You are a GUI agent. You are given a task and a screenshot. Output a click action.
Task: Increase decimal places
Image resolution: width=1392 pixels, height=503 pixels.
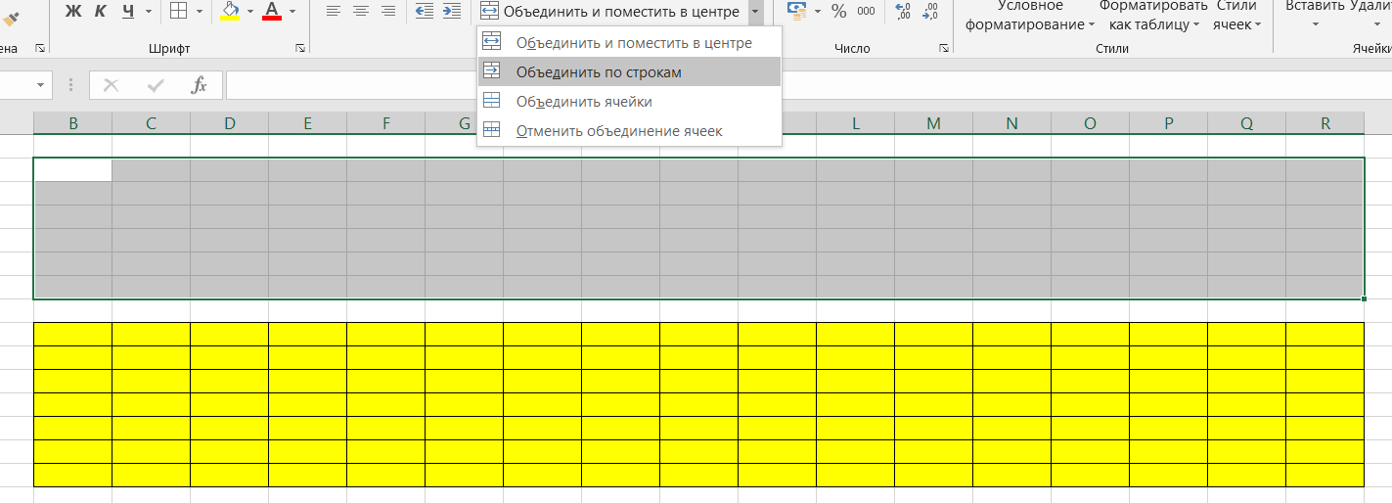[903, 11]
